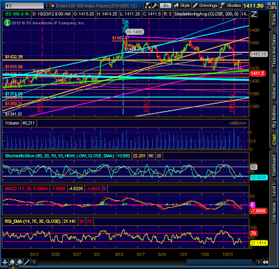Click the 4h timeframe button

click(x=165, y=6)
